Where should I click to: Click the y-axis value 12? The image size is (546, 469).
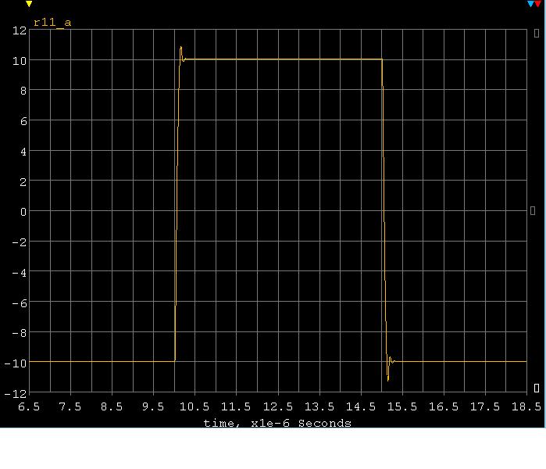point(20,30)
